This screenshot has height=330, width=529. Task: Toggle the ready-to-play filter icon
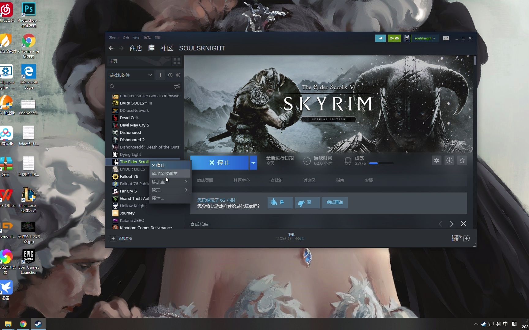click(178, 75)
